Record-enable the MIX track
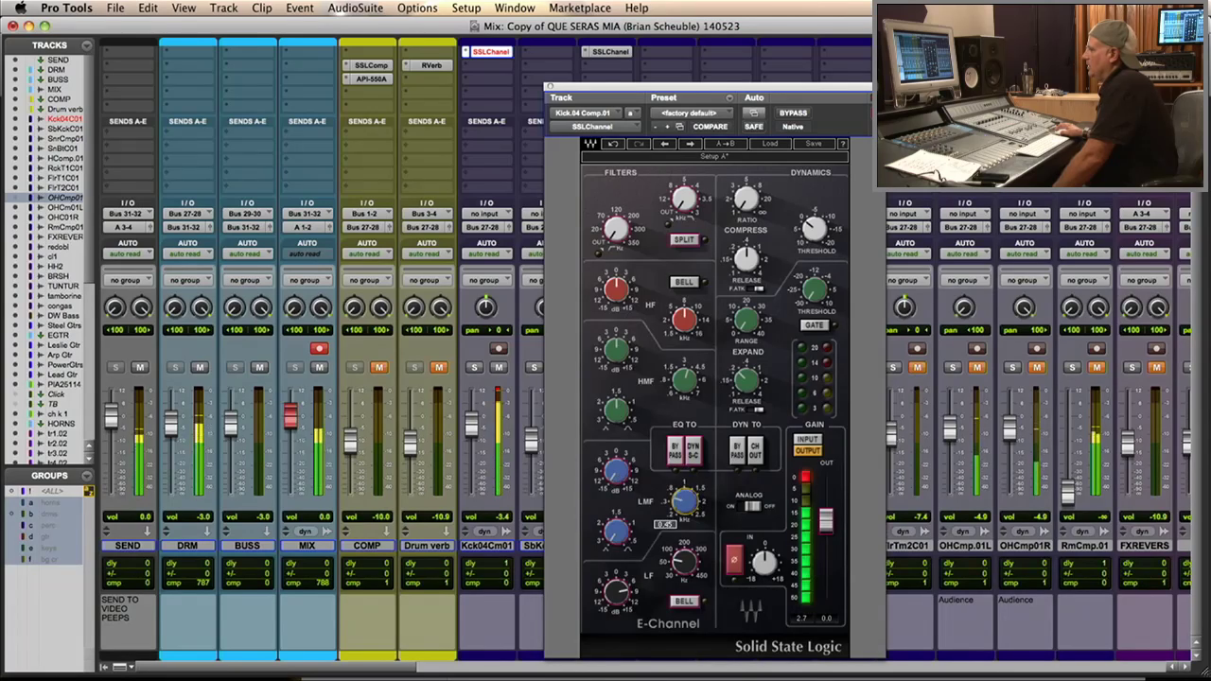 (319, 348)
